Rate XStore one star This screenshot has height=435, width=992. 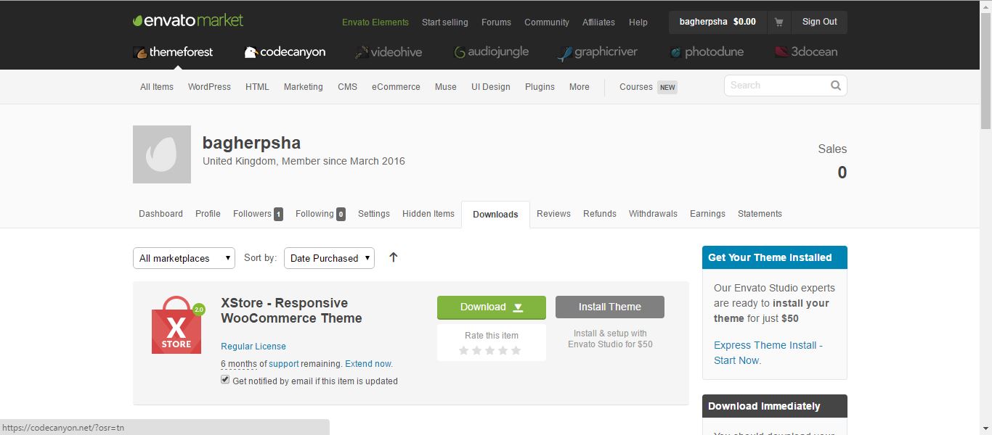pyautogui.click(x=464, y=351)
